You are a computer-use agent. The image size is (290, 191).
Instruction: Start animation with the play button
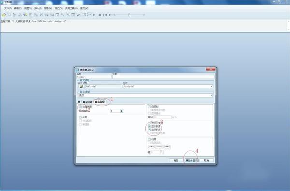point(94,15)
